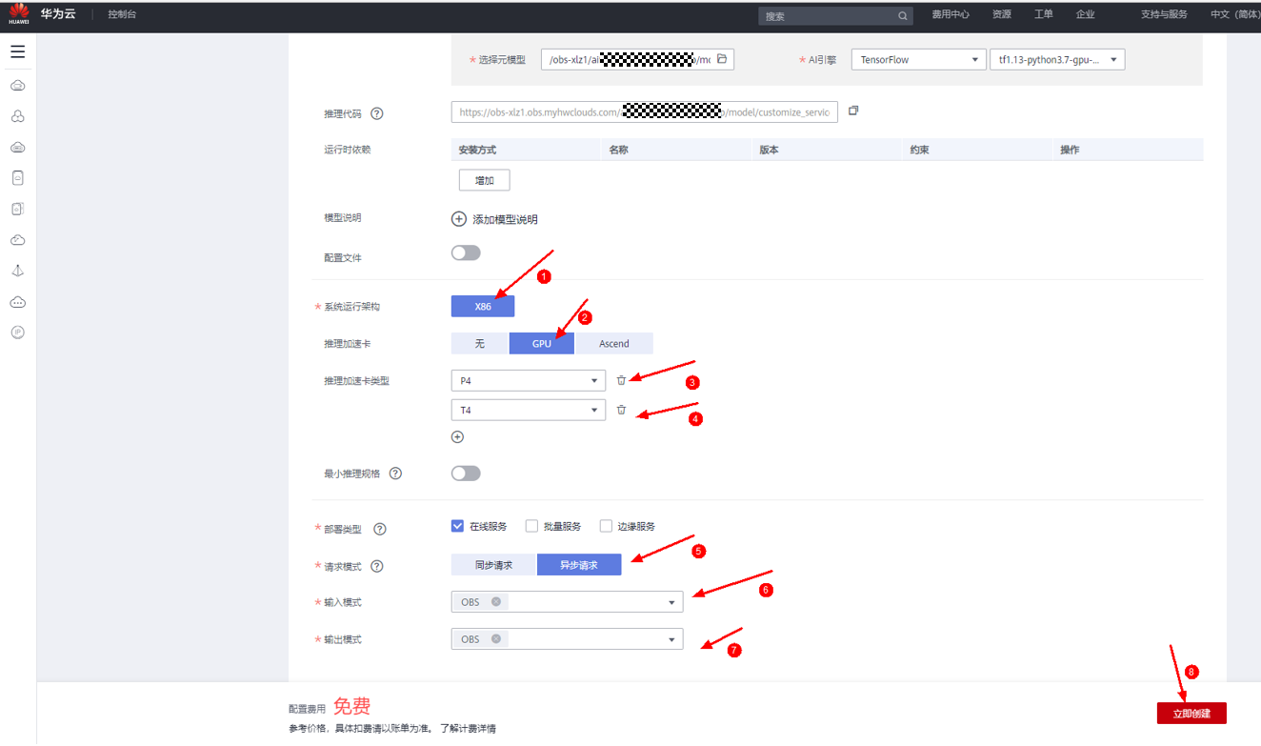
Task: Open 企业 in the top bar
Action: pos(1085,14)
